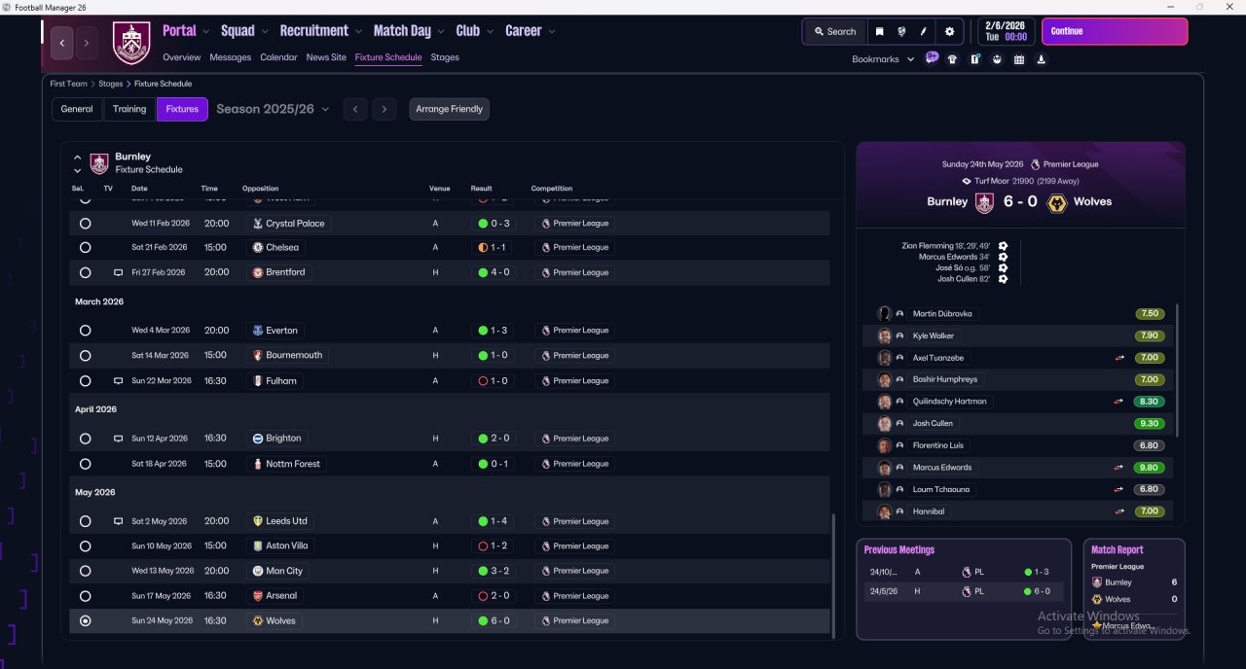Select radio button for Crystal Palace fixture
This screenshot has width=1246, height=669.
[86, 224]
